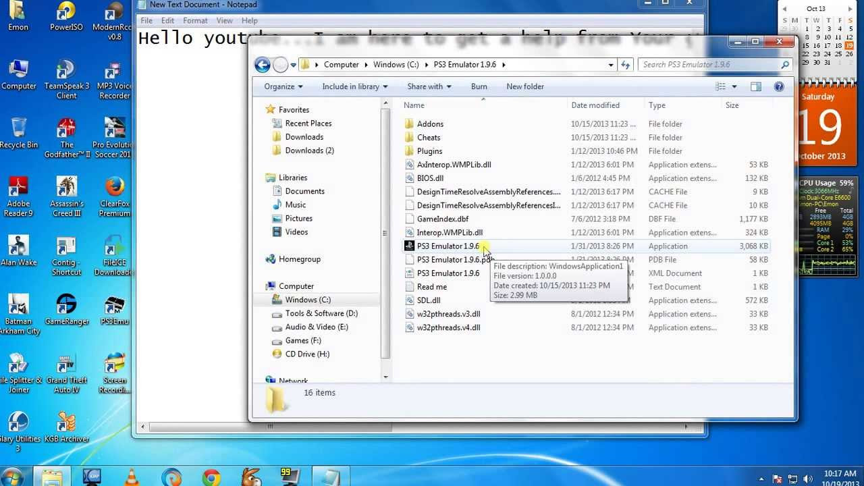
Task: Open ClearFox Premium desktop icon
Action: click(115, 197)
